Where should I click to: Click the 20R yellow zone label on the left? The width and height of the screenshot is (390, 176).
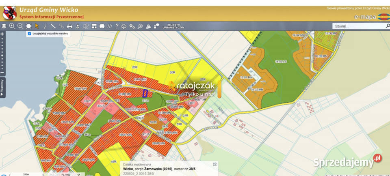(x=135, y=67)
